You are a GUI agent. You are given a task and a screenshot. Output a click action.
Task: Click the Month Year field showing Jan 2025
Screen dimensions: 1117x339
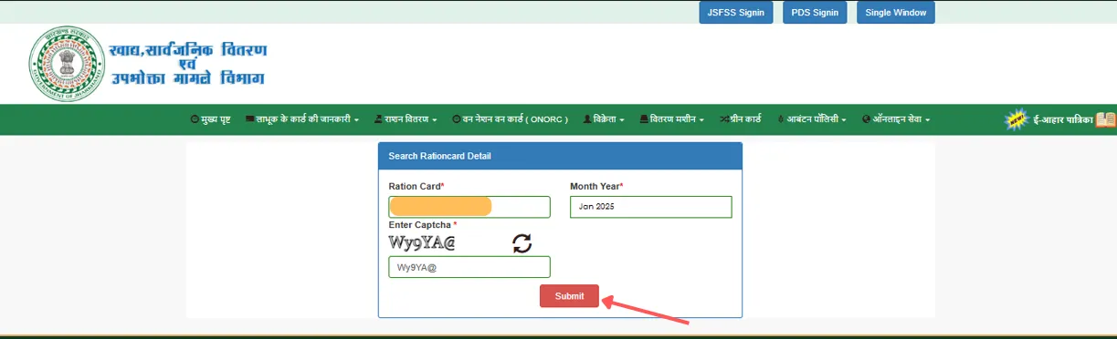point(651,207)
